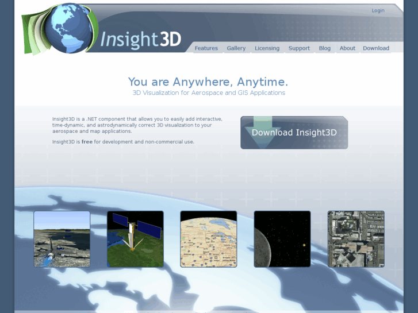
Task: Select the Licensing tab
Action: point(267,48)
